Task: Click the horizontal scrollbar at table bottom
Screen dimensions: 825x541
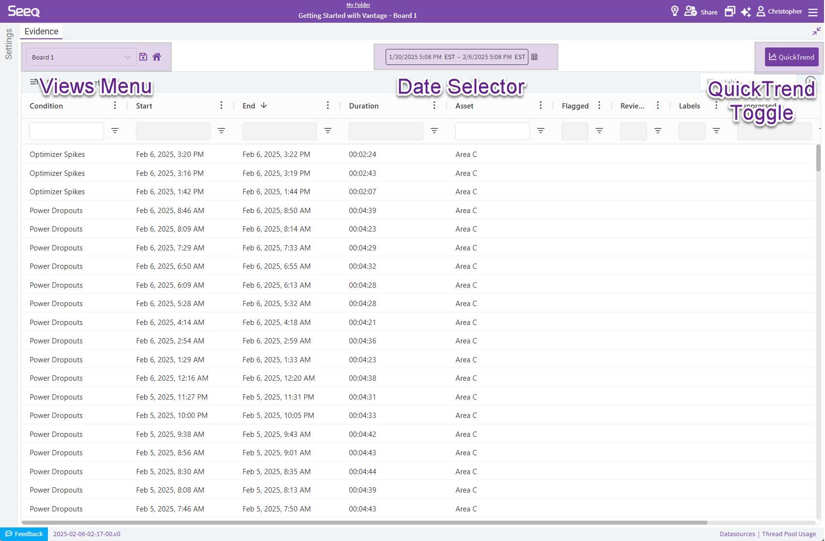Action: (x=364, y=523)
